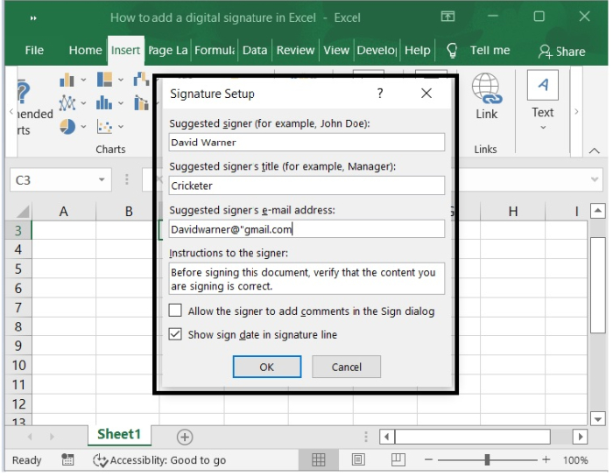The width and height of the screenshot is (613, 476).
Task: Confirm the dialog with OK
Action: click(267, 367)
